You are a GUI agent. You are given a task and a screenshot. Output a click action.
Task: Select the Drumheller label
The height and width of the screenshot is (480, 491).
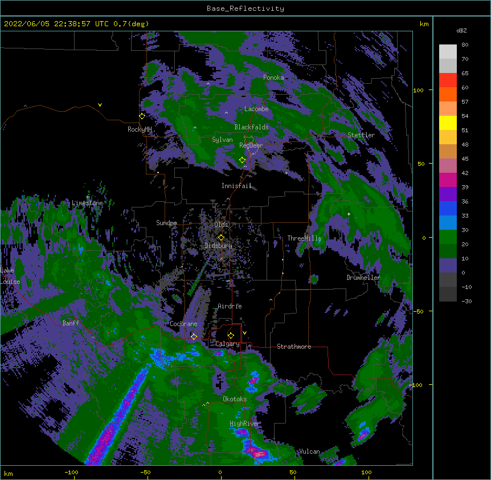[363, 278]
